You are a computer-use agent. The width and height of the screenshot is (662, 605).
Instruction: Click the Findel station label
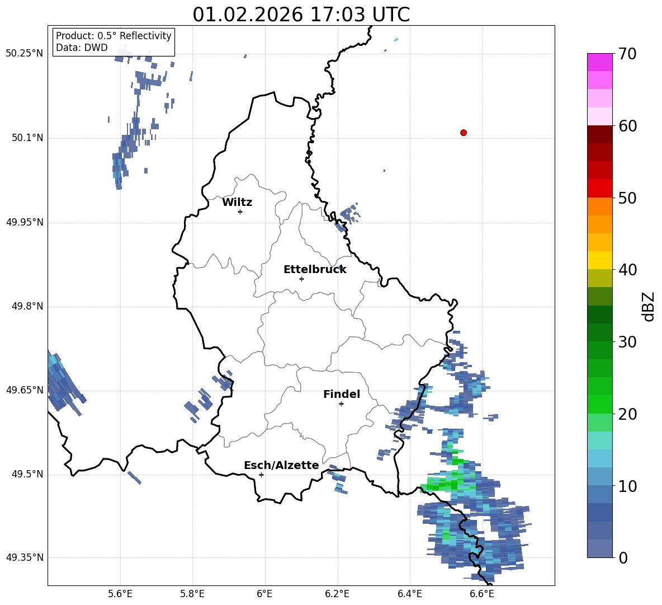pos(342,394)
